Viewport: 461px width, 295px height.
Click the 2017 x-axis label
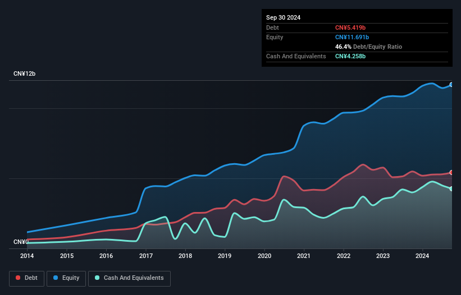pyautogui.click(x=146, y=256)
